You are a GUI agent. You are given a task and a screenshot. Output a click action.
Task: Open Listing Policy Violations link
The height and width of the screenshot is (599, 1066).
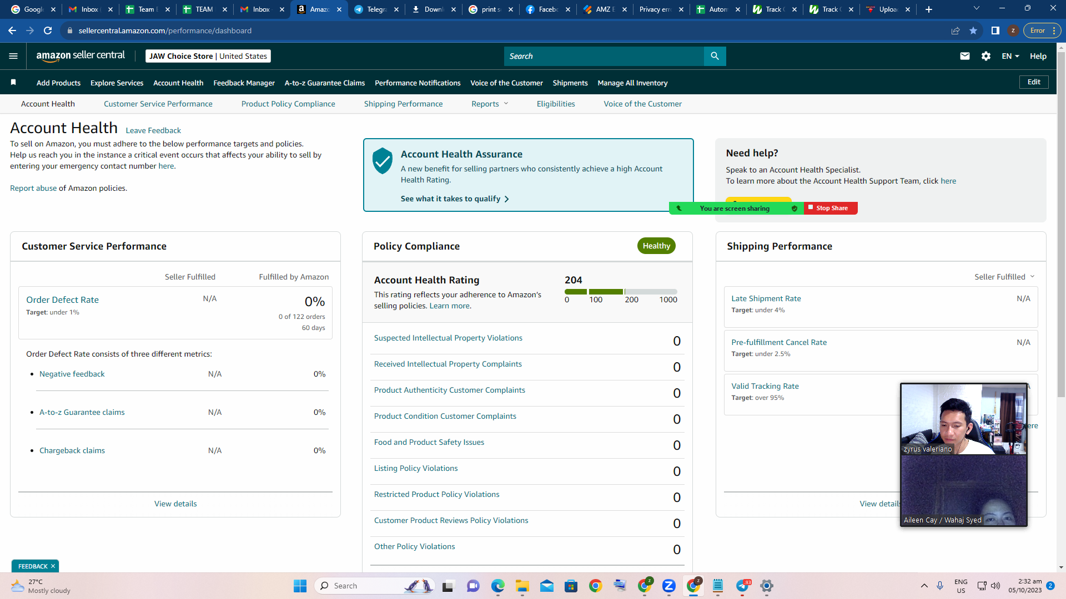pos(416,468)
